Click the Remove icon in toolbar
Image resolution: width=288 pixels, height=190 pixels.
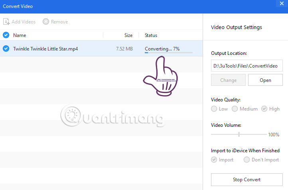(x=46, y=22)
